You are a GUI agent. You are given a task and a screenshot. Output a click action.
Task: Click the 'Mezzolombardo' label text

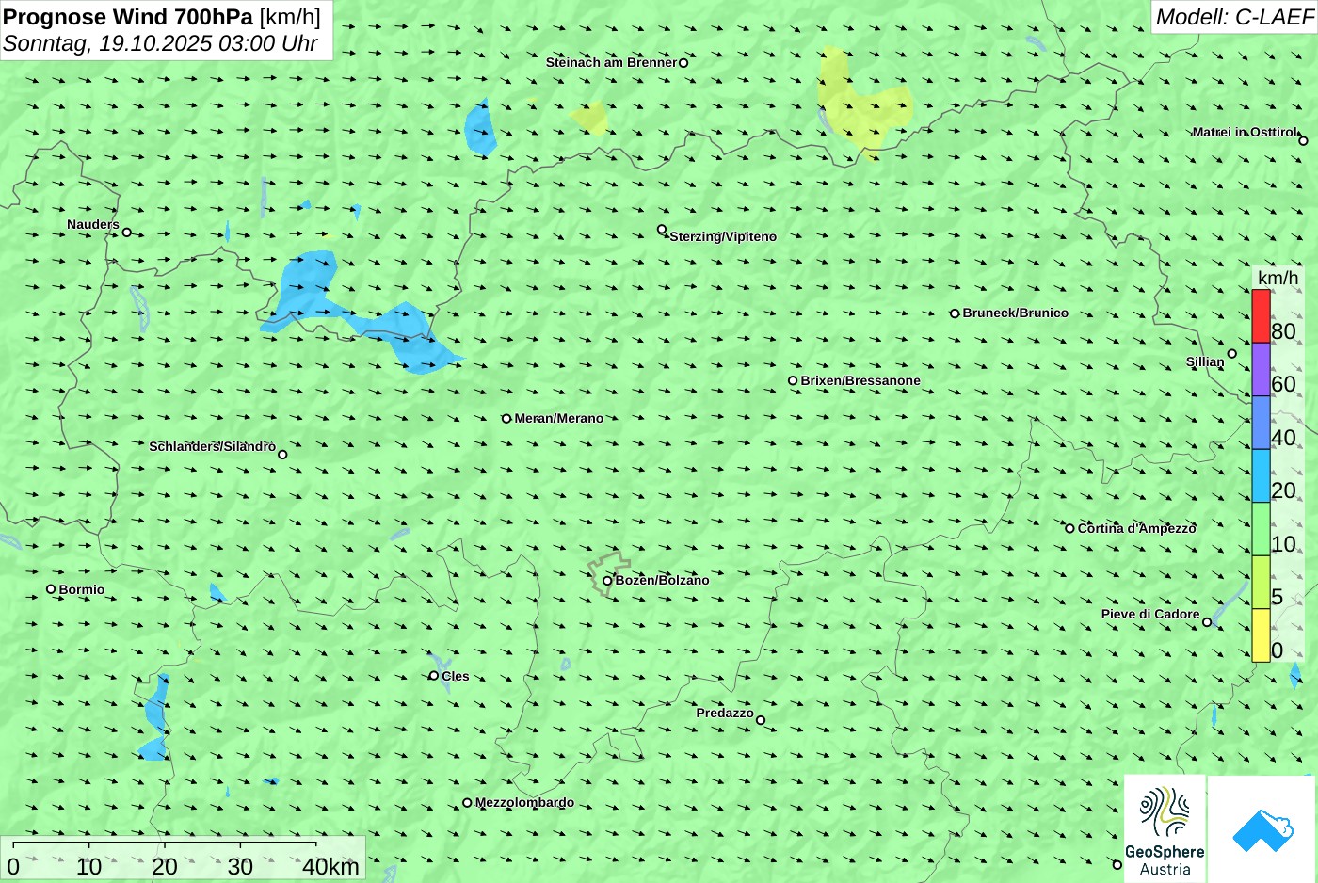click(x=524, y=802)
